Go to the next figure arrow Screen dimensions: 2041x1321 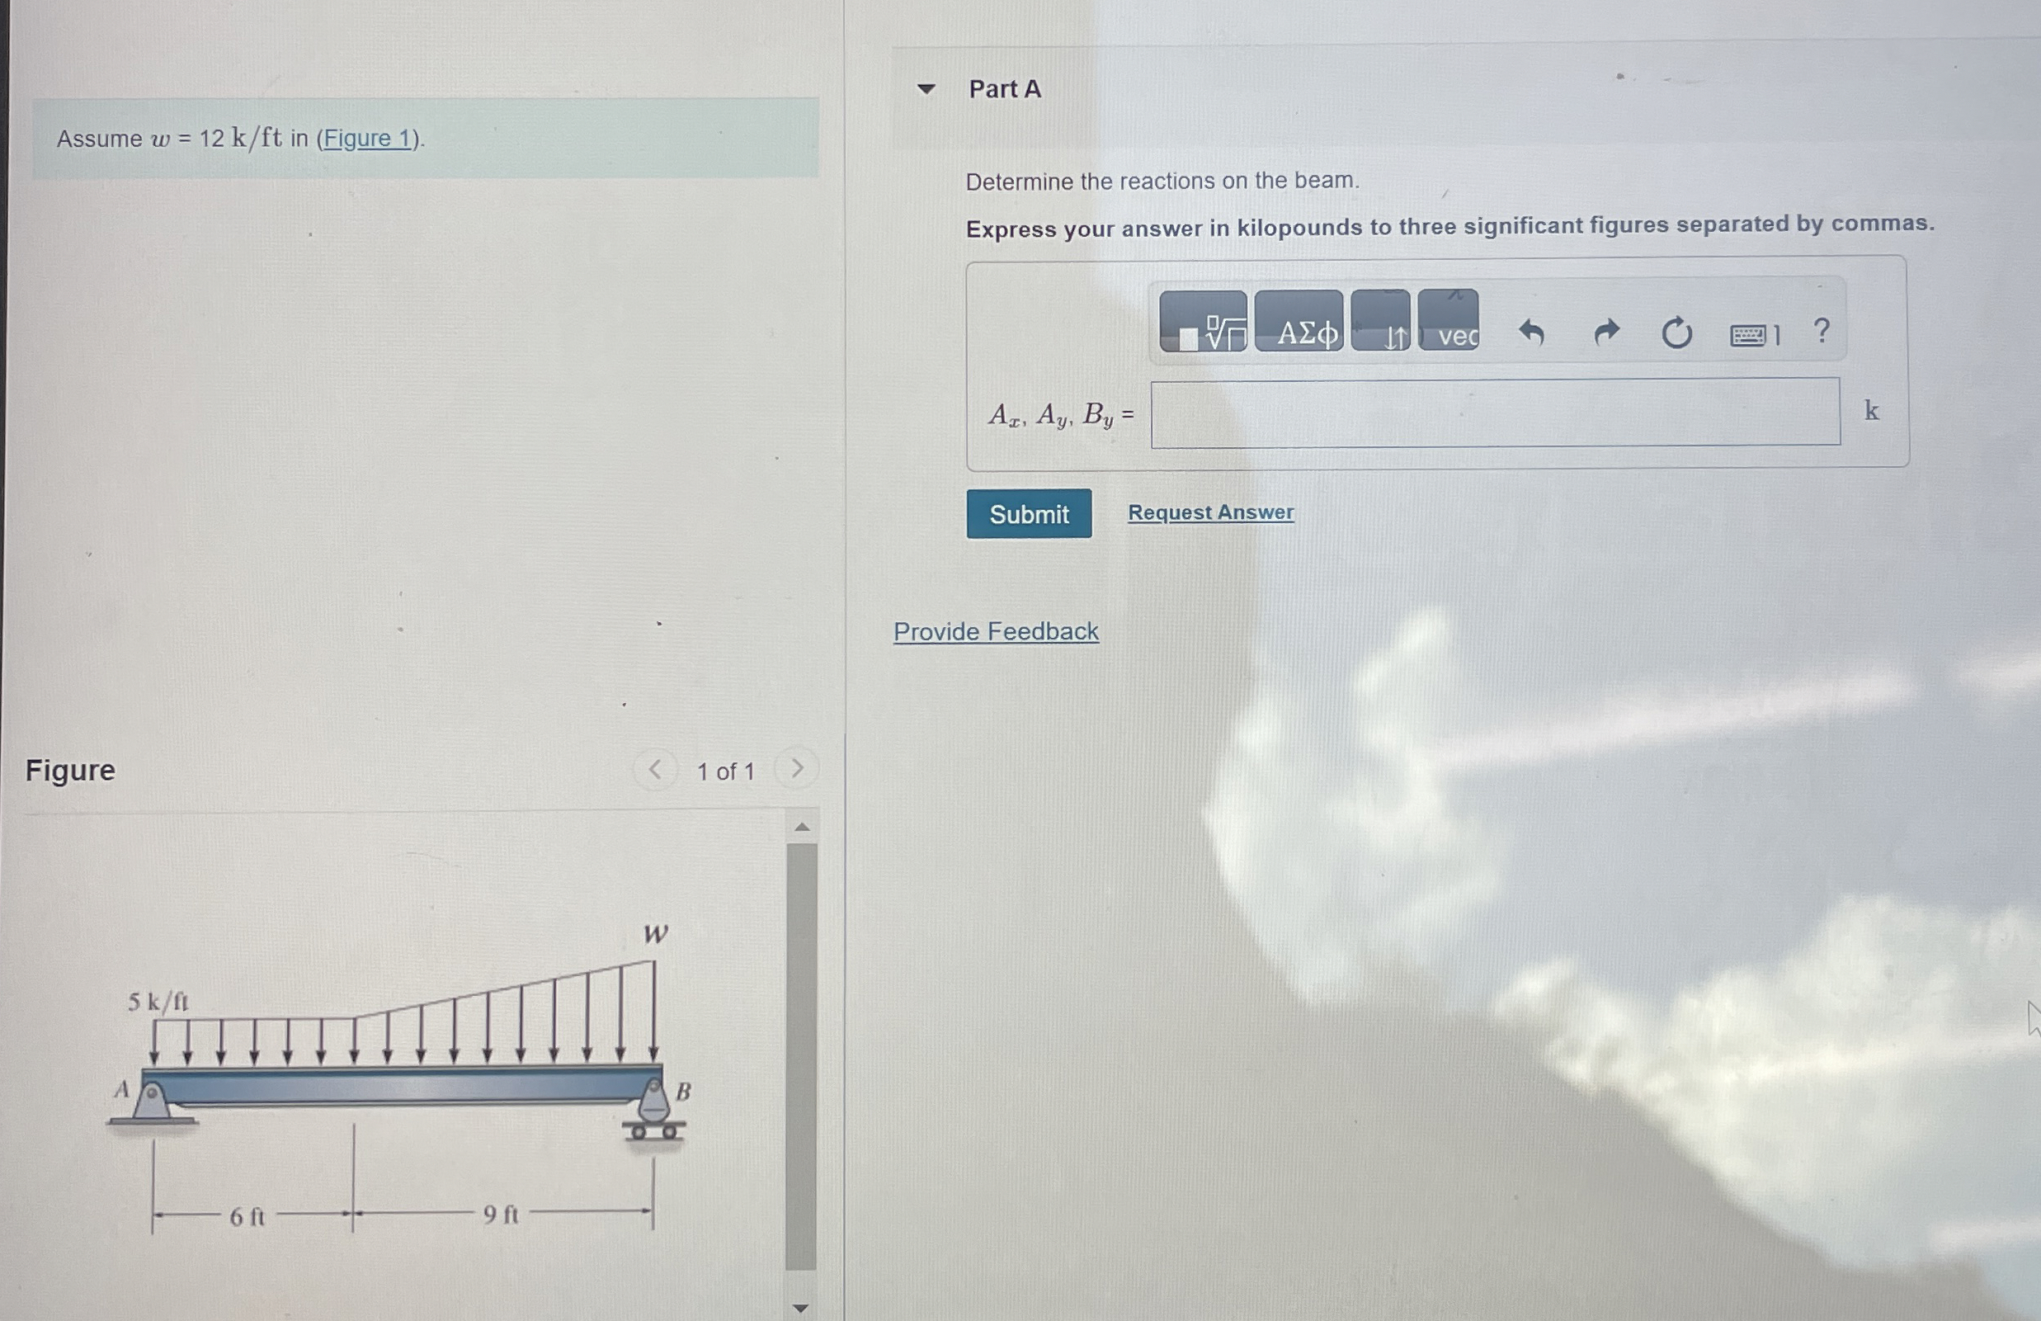tap(797, 768)
